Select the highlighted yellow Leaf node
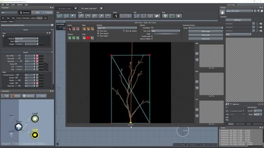The image size is (264, 148). [x=35, y=135]
